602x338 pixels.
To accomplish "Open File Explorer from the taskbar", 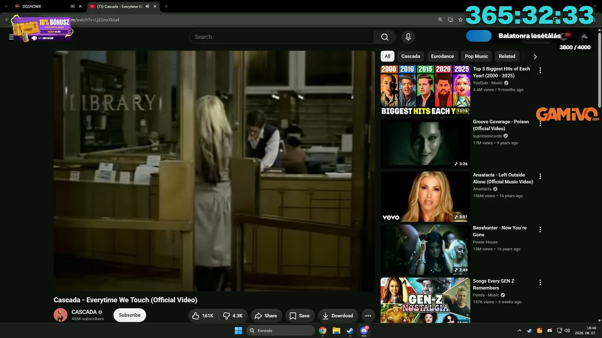I will tap(336, 330).
